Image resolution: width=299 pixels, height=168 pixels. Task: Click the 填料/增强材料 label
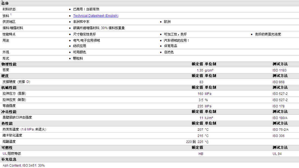pos(13,28)
